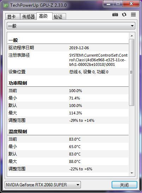142x193 pixels.
Task: Open the 一般 category dropdown
Action: coord(71,26)
